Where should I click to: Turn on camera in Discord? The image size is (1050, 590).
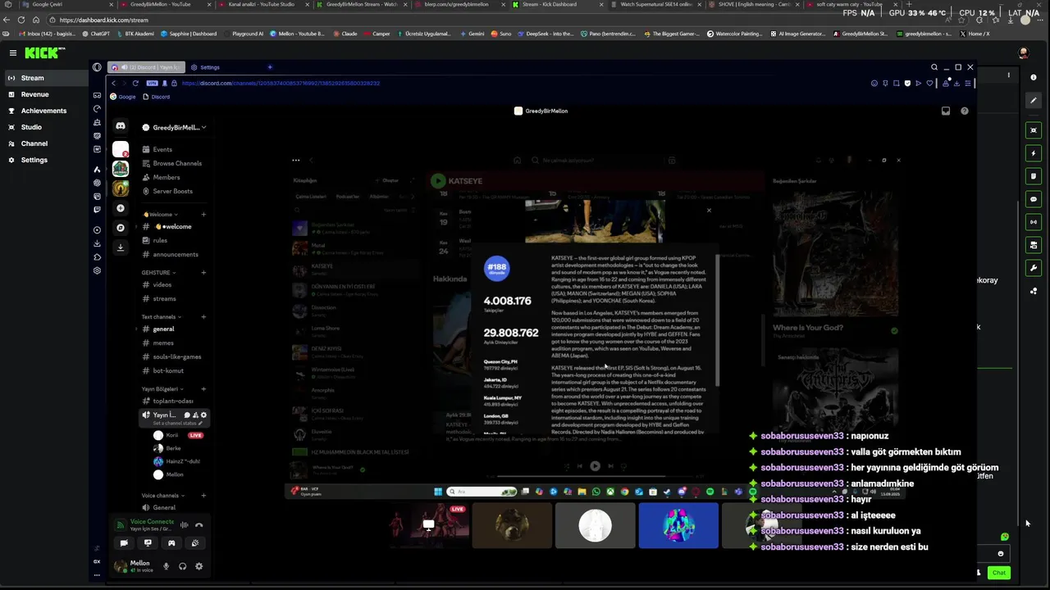(x=124, y=542)
